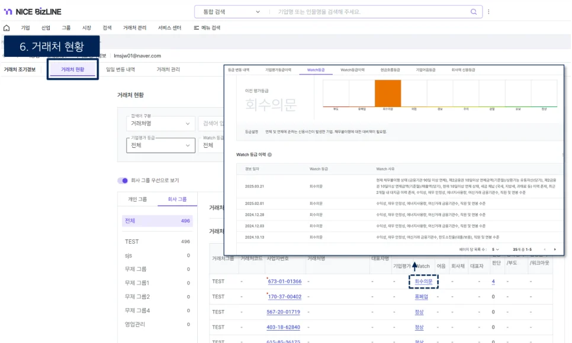This screenshot has height=343, width=572.
Task: Switch to 일일 변동 내역 tab
Action: 120,70
